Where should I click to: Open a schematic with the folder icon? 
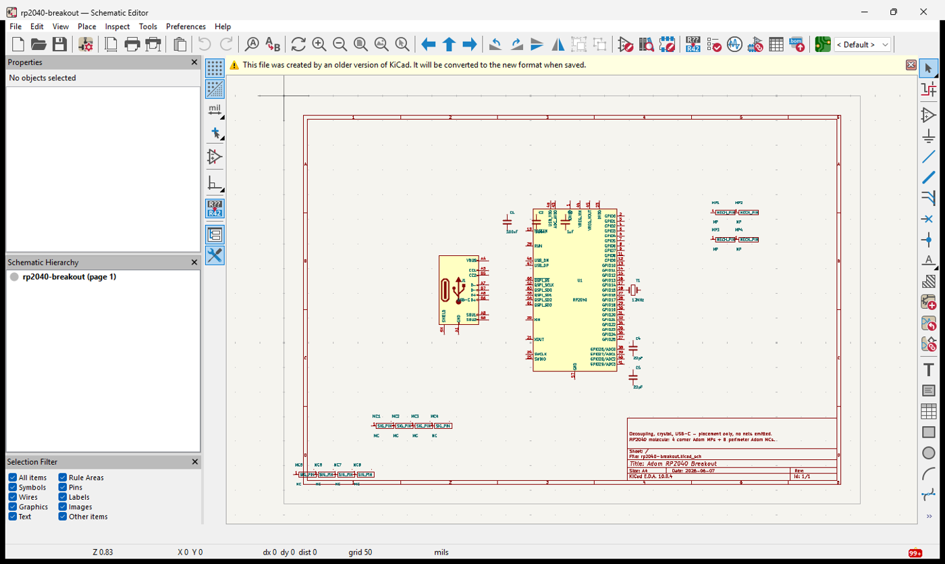(38, 45)
